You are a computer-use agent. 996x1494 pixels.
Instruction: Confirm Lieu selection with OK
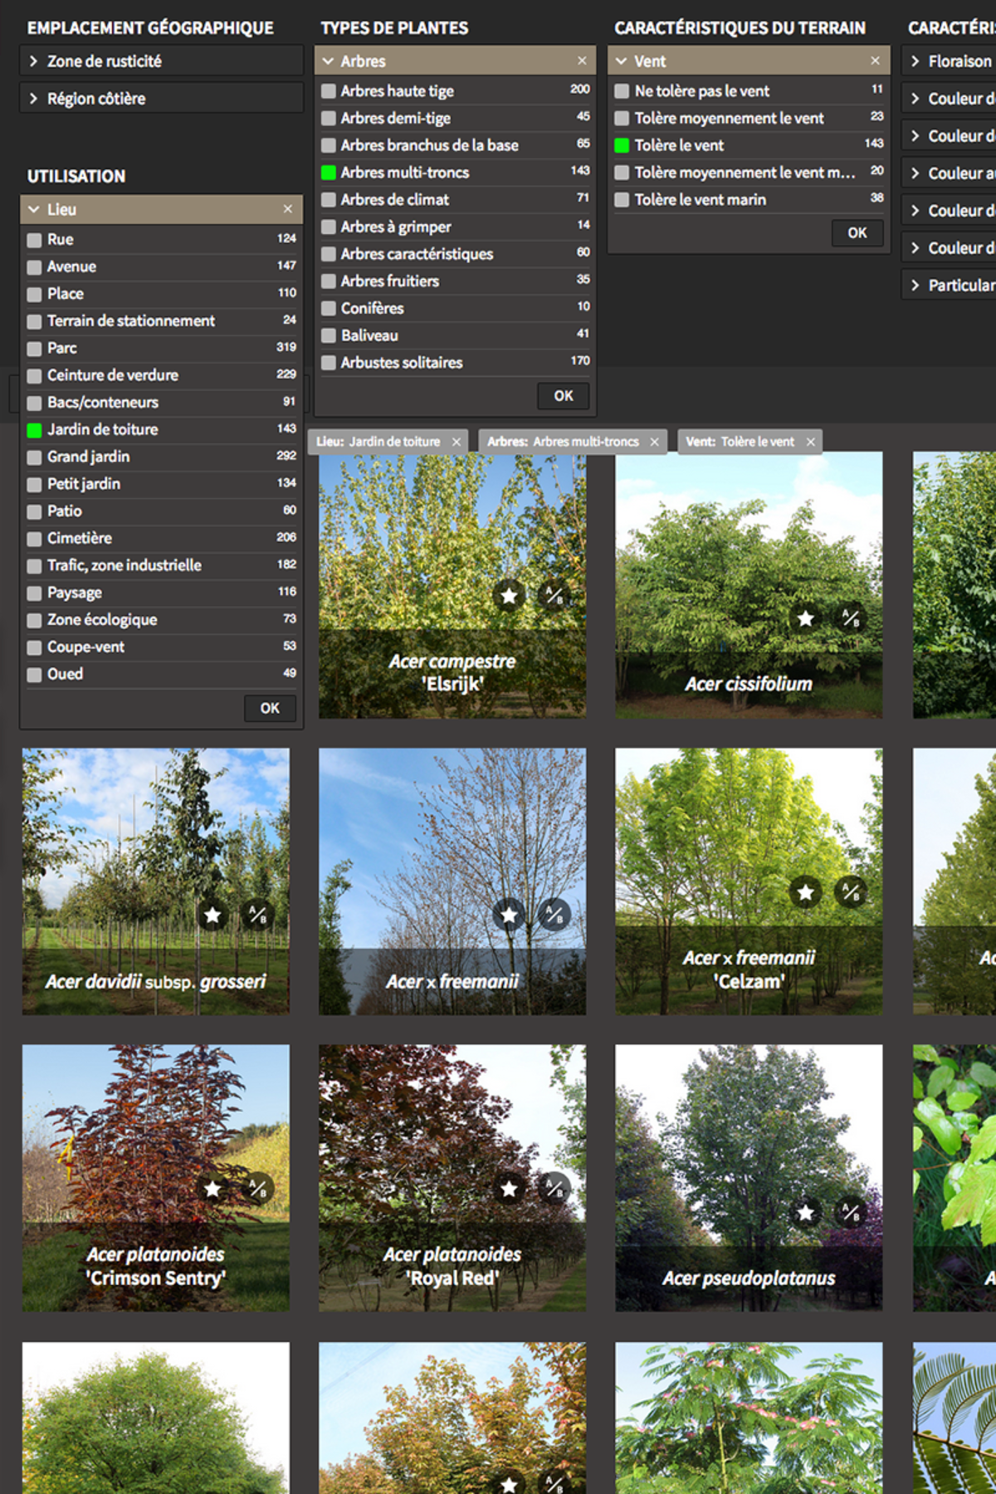[x=270, y=708]
